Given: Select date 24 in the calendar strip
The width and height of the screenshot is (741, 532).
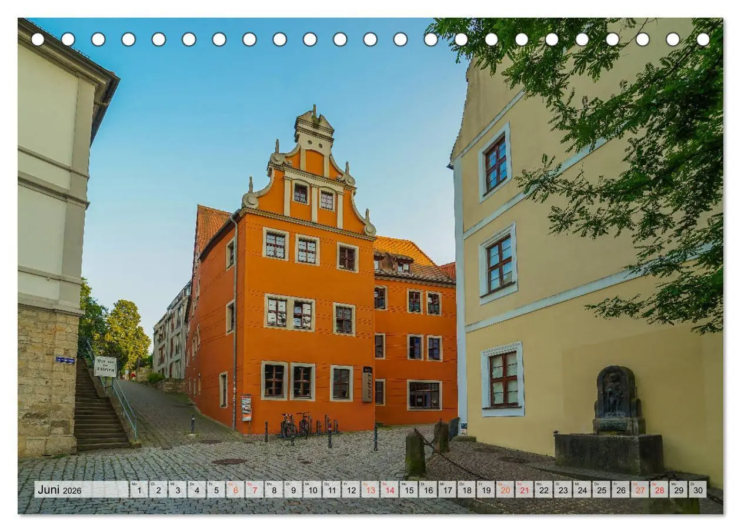Looking at the screenshot, I should (582, 490).
